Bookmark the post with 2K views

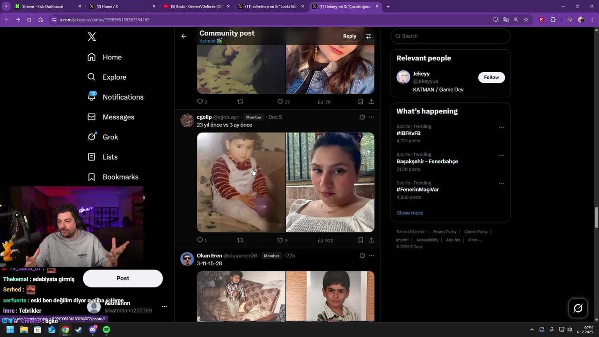(x=360, y=102)
